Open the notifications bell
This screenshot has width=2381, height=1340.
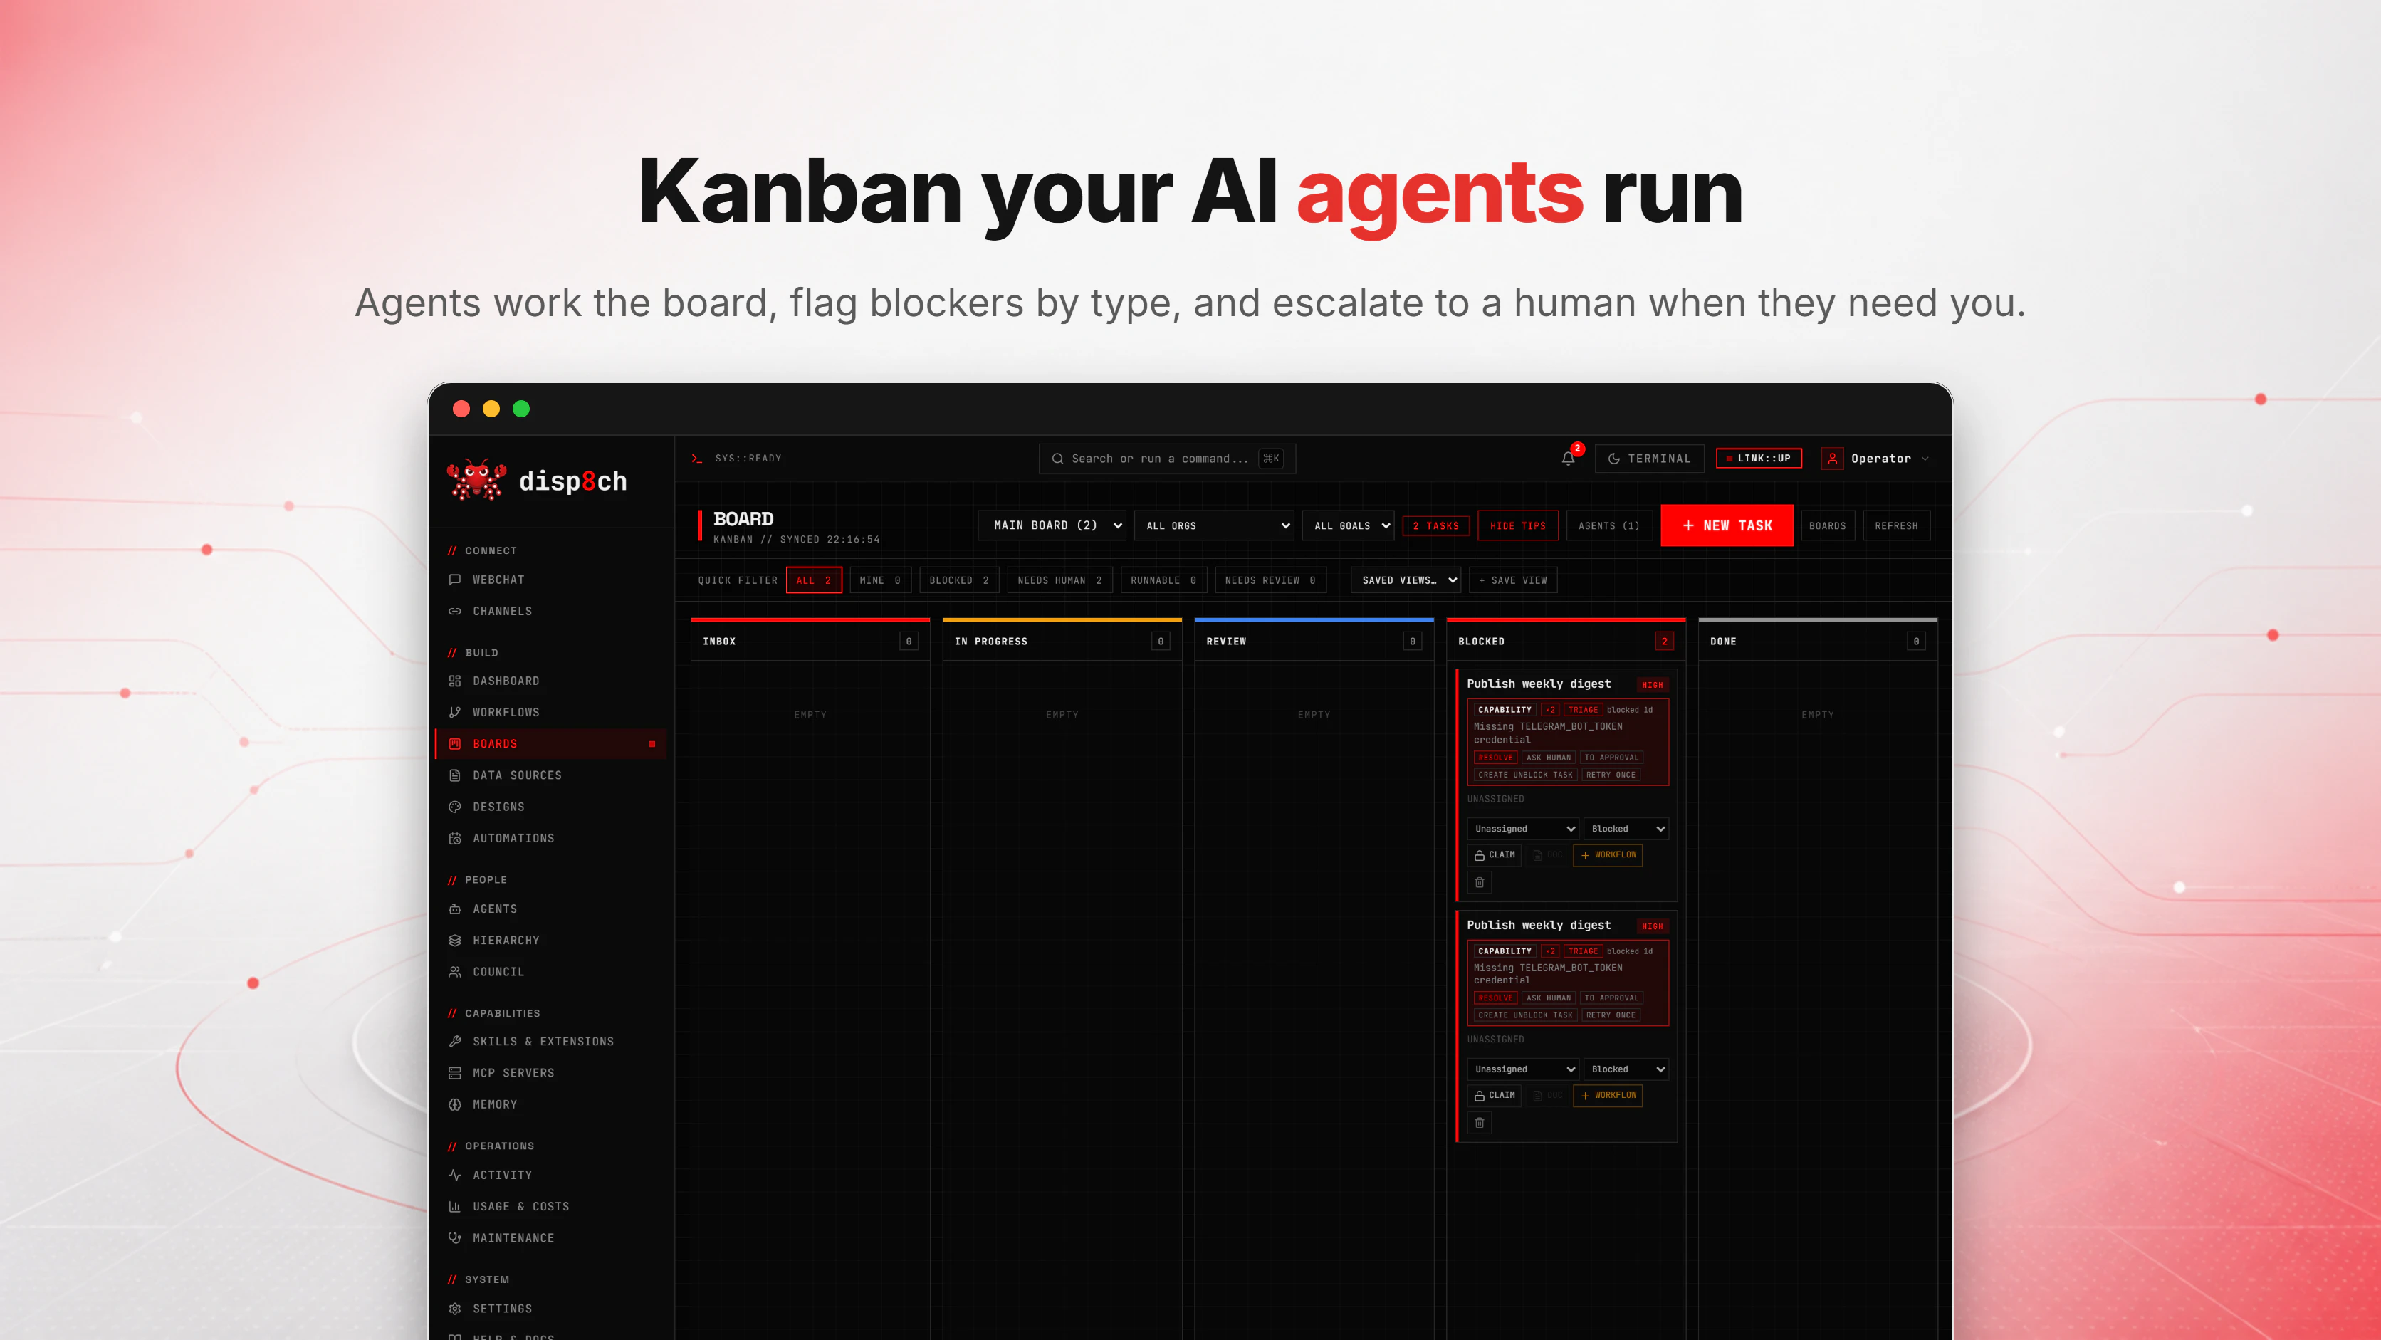click(1569, 459)
